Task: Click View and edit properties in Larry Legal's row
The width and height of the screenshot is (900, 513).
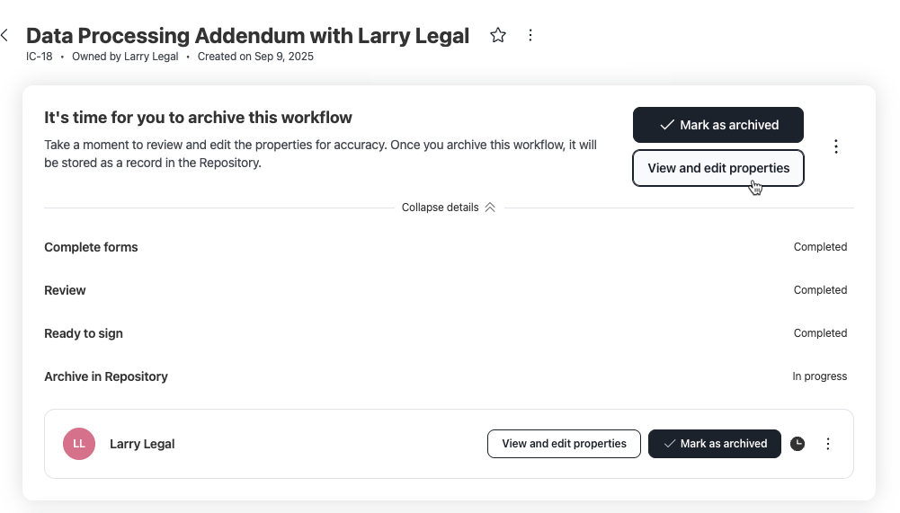Action: (564, 444)
